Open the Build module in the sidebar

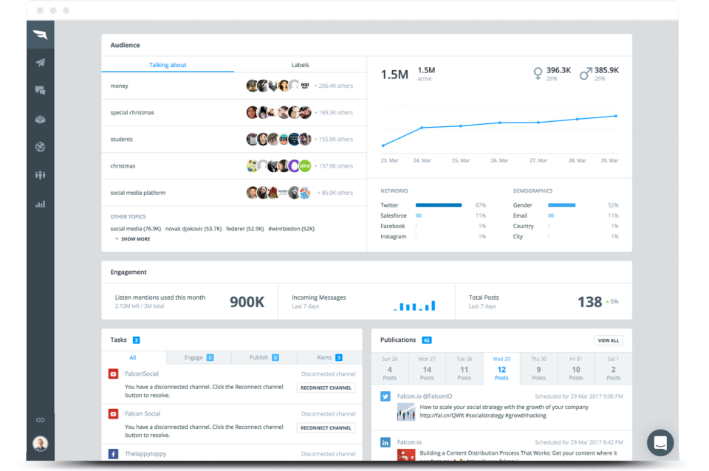41,119
